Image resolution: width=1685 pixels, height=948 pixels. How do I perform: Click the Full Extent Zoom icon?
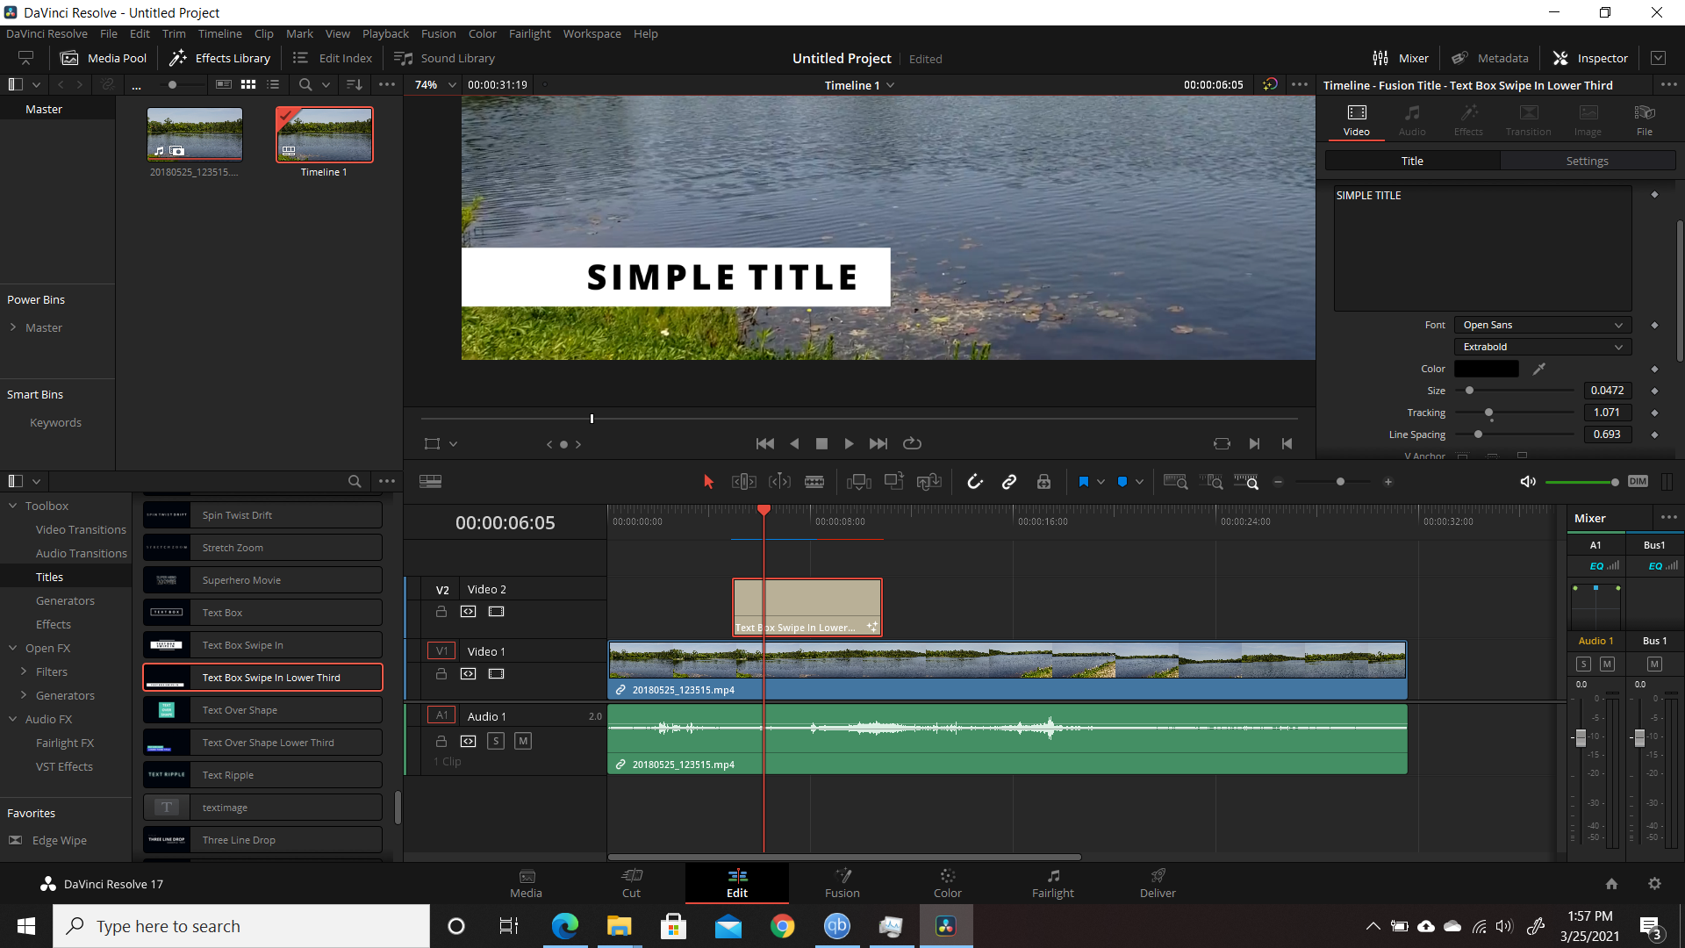tap(1175, 482)
